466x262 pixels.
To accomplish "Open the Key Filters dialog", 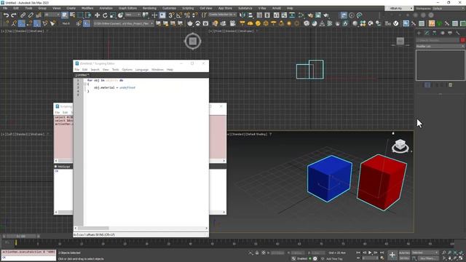I will coord(429,258).
